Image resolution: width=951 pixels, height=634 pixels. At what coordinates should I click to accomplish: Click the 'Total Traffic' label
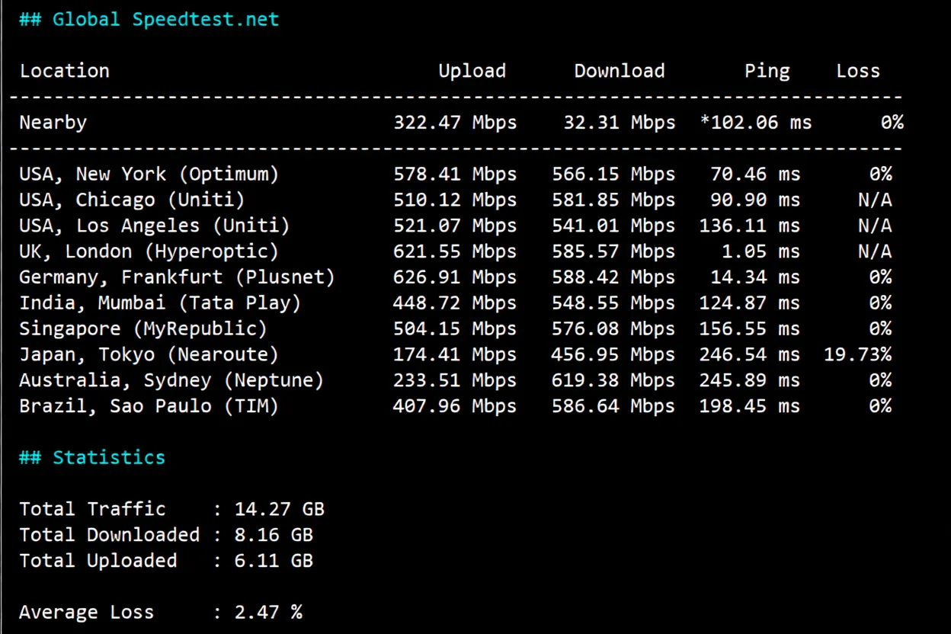[x=93, y=509]
